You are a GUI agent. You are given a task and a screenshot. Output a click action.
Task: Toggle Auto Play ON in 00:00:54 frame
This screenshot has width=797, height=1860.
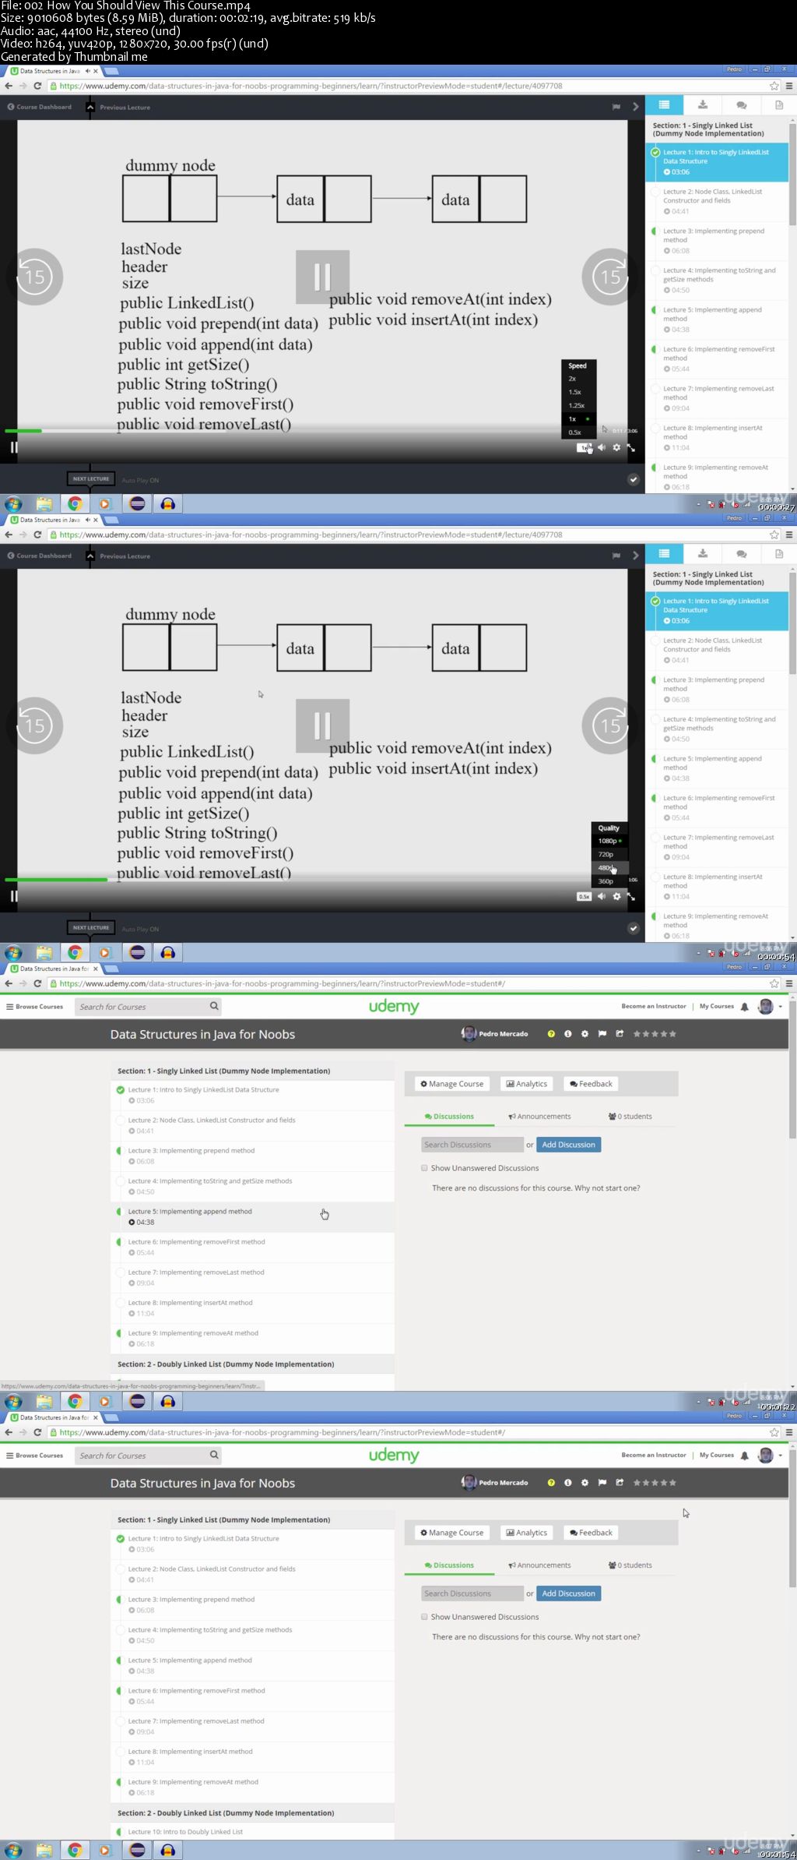click(x=140, y=929)
